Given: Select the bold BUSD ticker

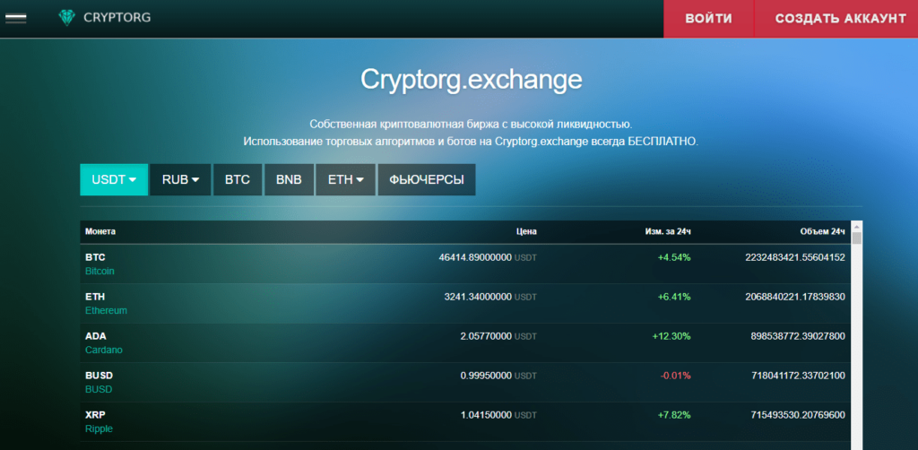Looking at the screenshot, I should point(99,375).
